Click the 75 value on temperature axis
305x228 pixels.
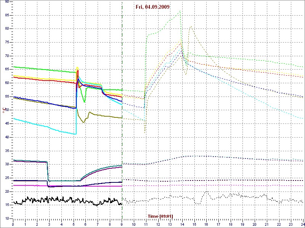coord(7,43)
